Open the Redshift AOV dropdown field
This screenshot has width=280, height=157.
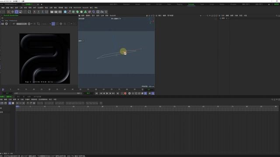(21, 24)
